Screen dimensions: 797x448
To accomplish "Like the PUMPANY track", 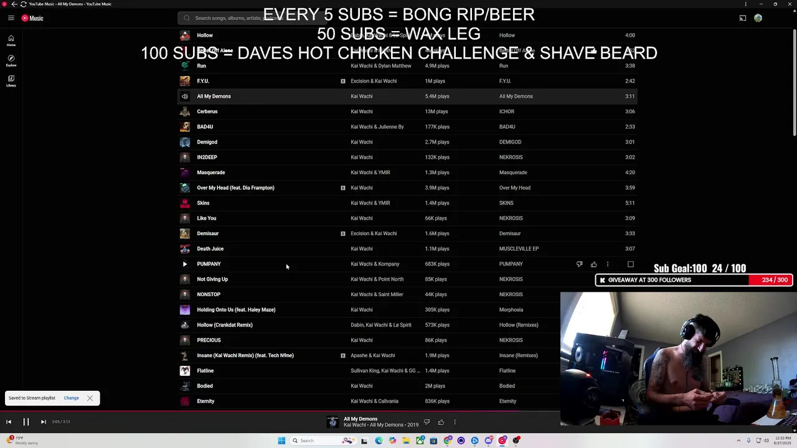I will click(x=593, y=264).
